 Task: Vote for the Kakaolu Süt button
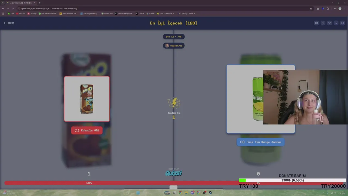click(87, 130)
